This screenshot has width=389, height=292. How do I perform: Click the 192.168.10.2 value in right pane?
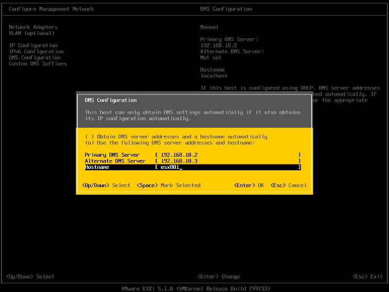pos(218,45)
